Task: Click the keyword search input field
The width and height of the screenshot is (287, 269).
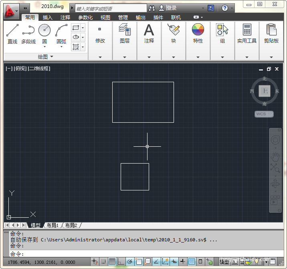Action: point(111,8)
